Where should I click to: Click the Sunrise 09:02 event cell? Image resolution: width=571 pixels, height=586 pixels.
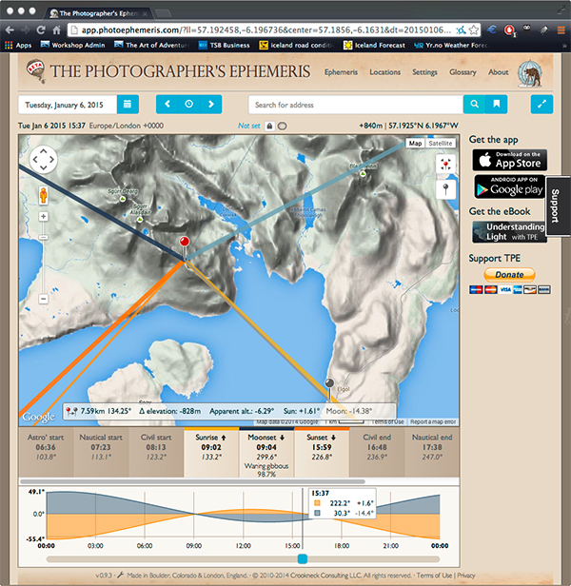pos(211,452)
